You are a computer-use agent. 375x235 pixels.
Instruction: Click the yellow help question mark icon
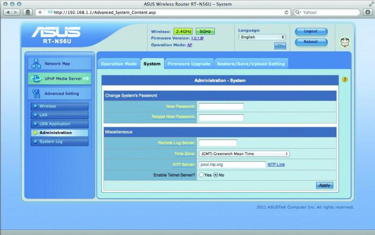pos(344,80)
